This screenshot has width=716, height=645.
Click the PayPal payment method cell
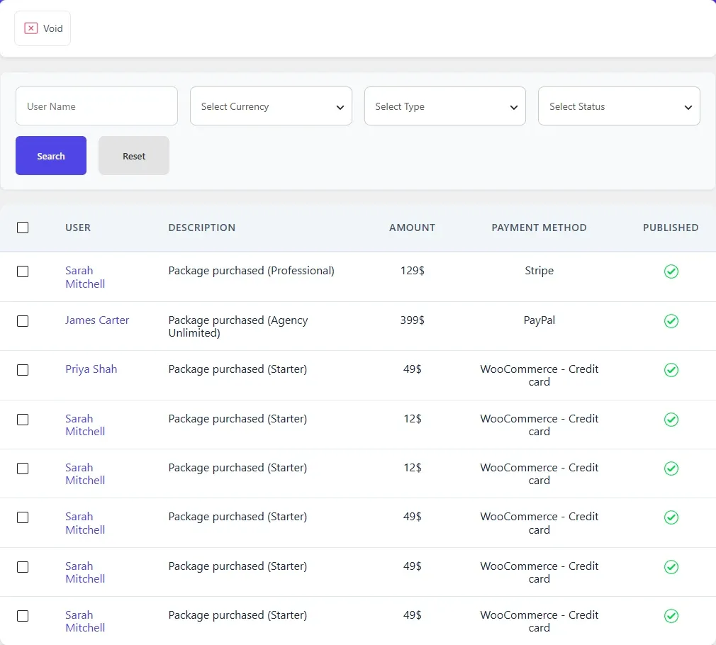pos(539,320)
